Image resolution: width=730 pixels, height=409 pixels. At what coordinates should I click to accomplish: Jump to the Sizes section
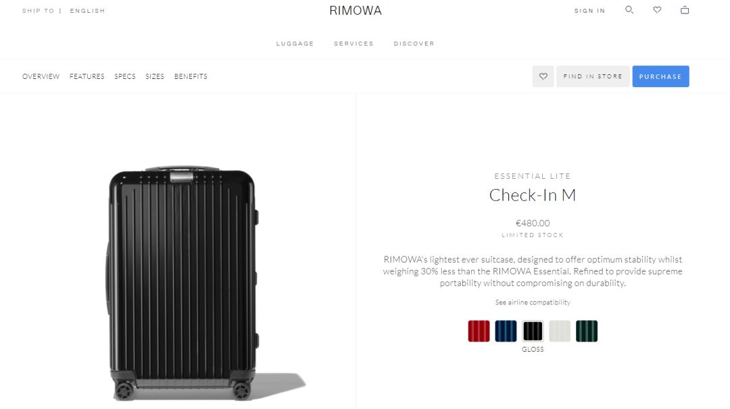[155, 76]
